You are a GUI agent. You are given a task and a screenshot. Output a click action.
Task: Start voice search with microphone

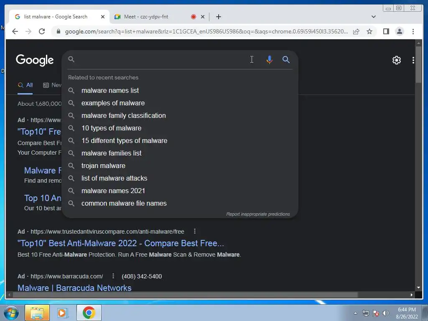click(x=269, y=59)
